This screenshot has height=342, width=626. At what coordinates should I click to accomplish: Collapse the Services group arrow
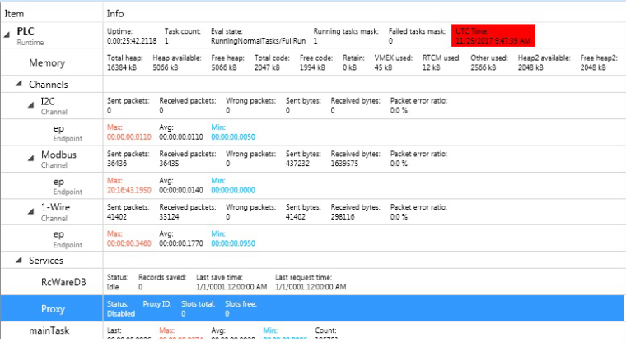19,261
